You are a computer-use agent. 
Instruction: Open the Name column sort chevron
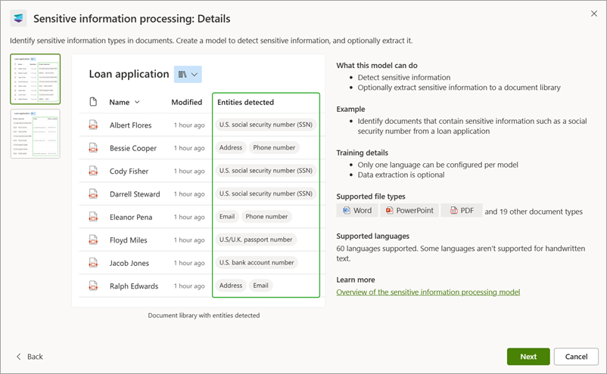click(137, 102)
